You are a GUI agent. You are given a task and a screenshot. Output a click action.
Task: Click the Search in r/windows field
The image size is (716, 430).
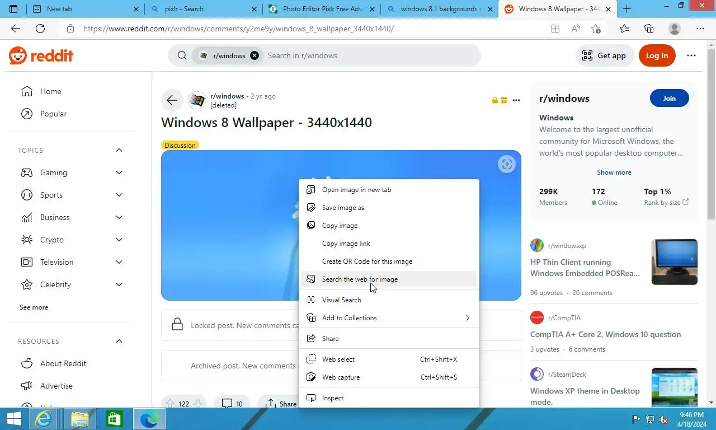pyautogui.click(x=370, y=55)
